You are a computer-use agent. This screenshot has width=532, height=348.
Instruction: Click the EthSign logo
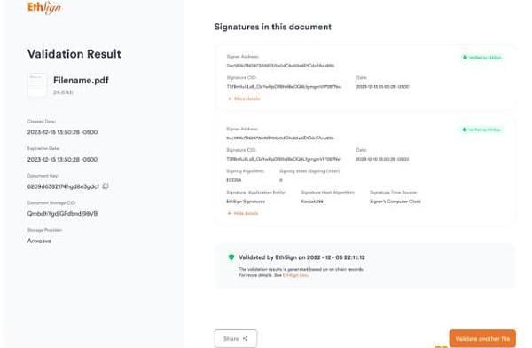point(44,7)
